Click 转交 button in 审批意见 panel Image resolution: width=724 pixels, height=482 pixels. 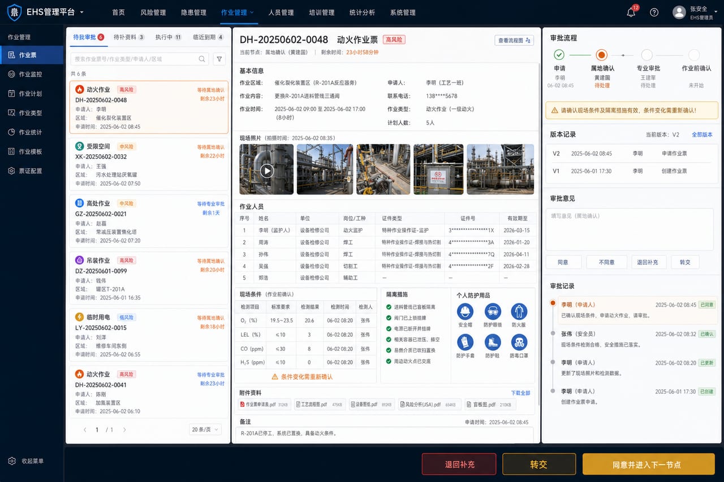click(685, 262)
